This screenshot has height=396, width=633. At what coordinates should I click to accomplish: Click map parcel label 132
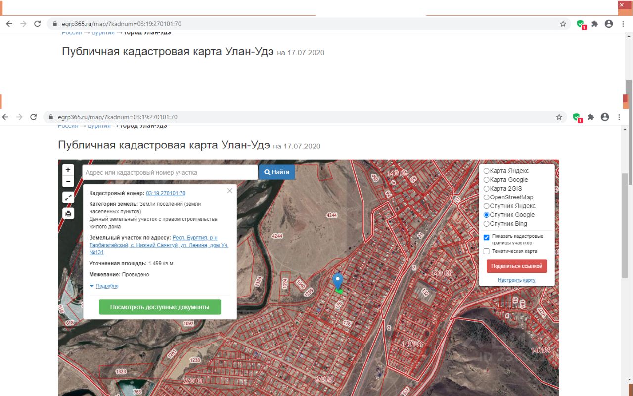tap(425, 293)
